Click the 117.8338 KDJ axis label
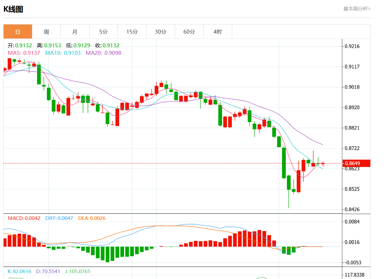 point(355,275)
